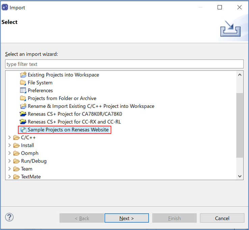This screenshot has height=230, width=249.
Task: Select the TextMate folder label
Action: [x=31, y=177]
